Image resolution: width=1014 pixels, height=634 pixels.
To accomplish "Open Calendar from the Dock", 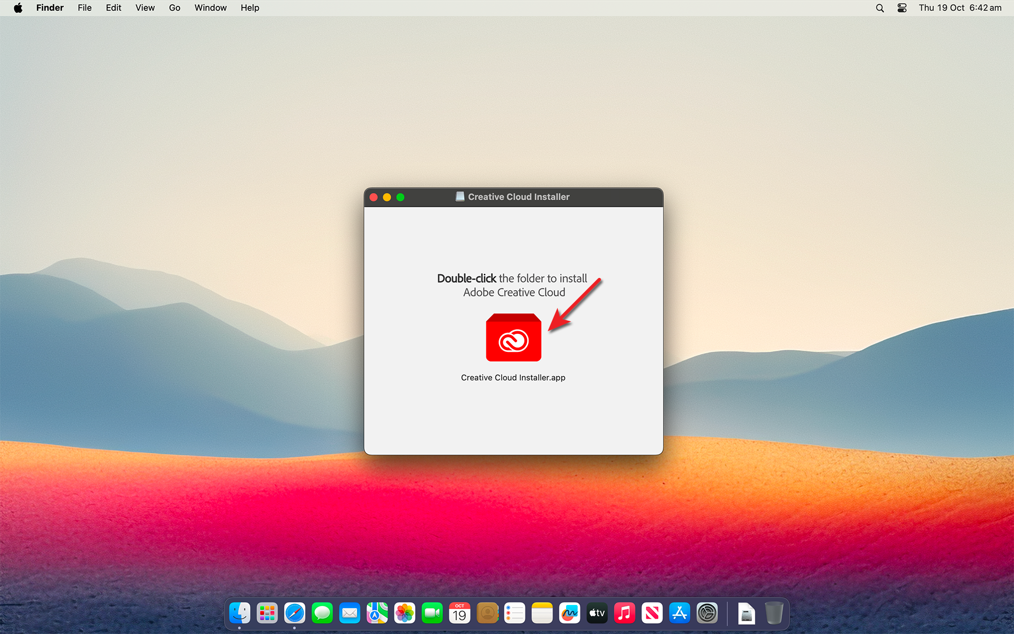I will tap(459, 613).
